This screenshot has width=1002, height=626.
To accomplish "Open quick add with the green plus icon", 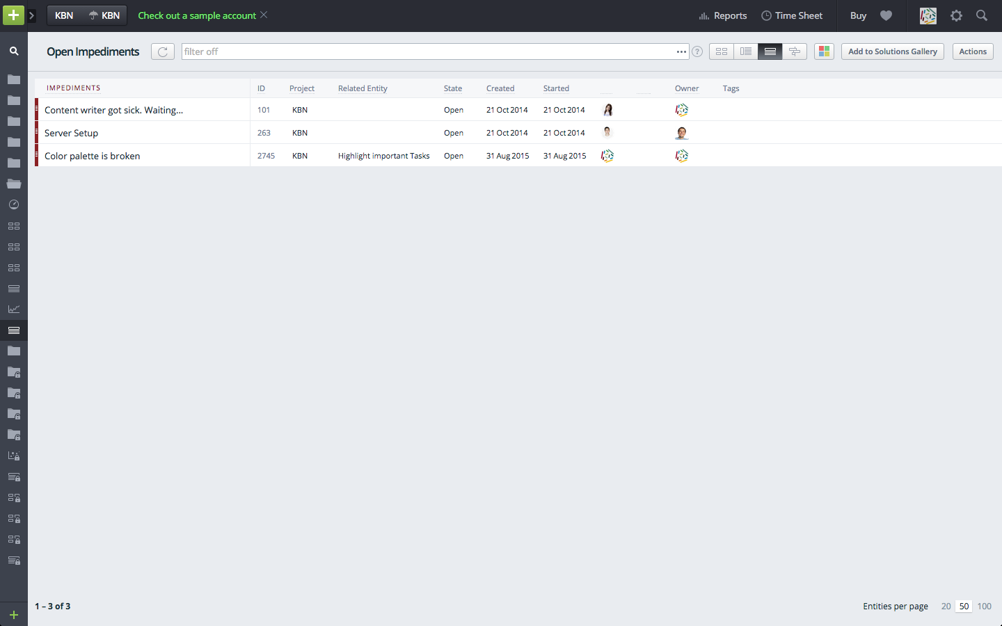I will point(13,15).
